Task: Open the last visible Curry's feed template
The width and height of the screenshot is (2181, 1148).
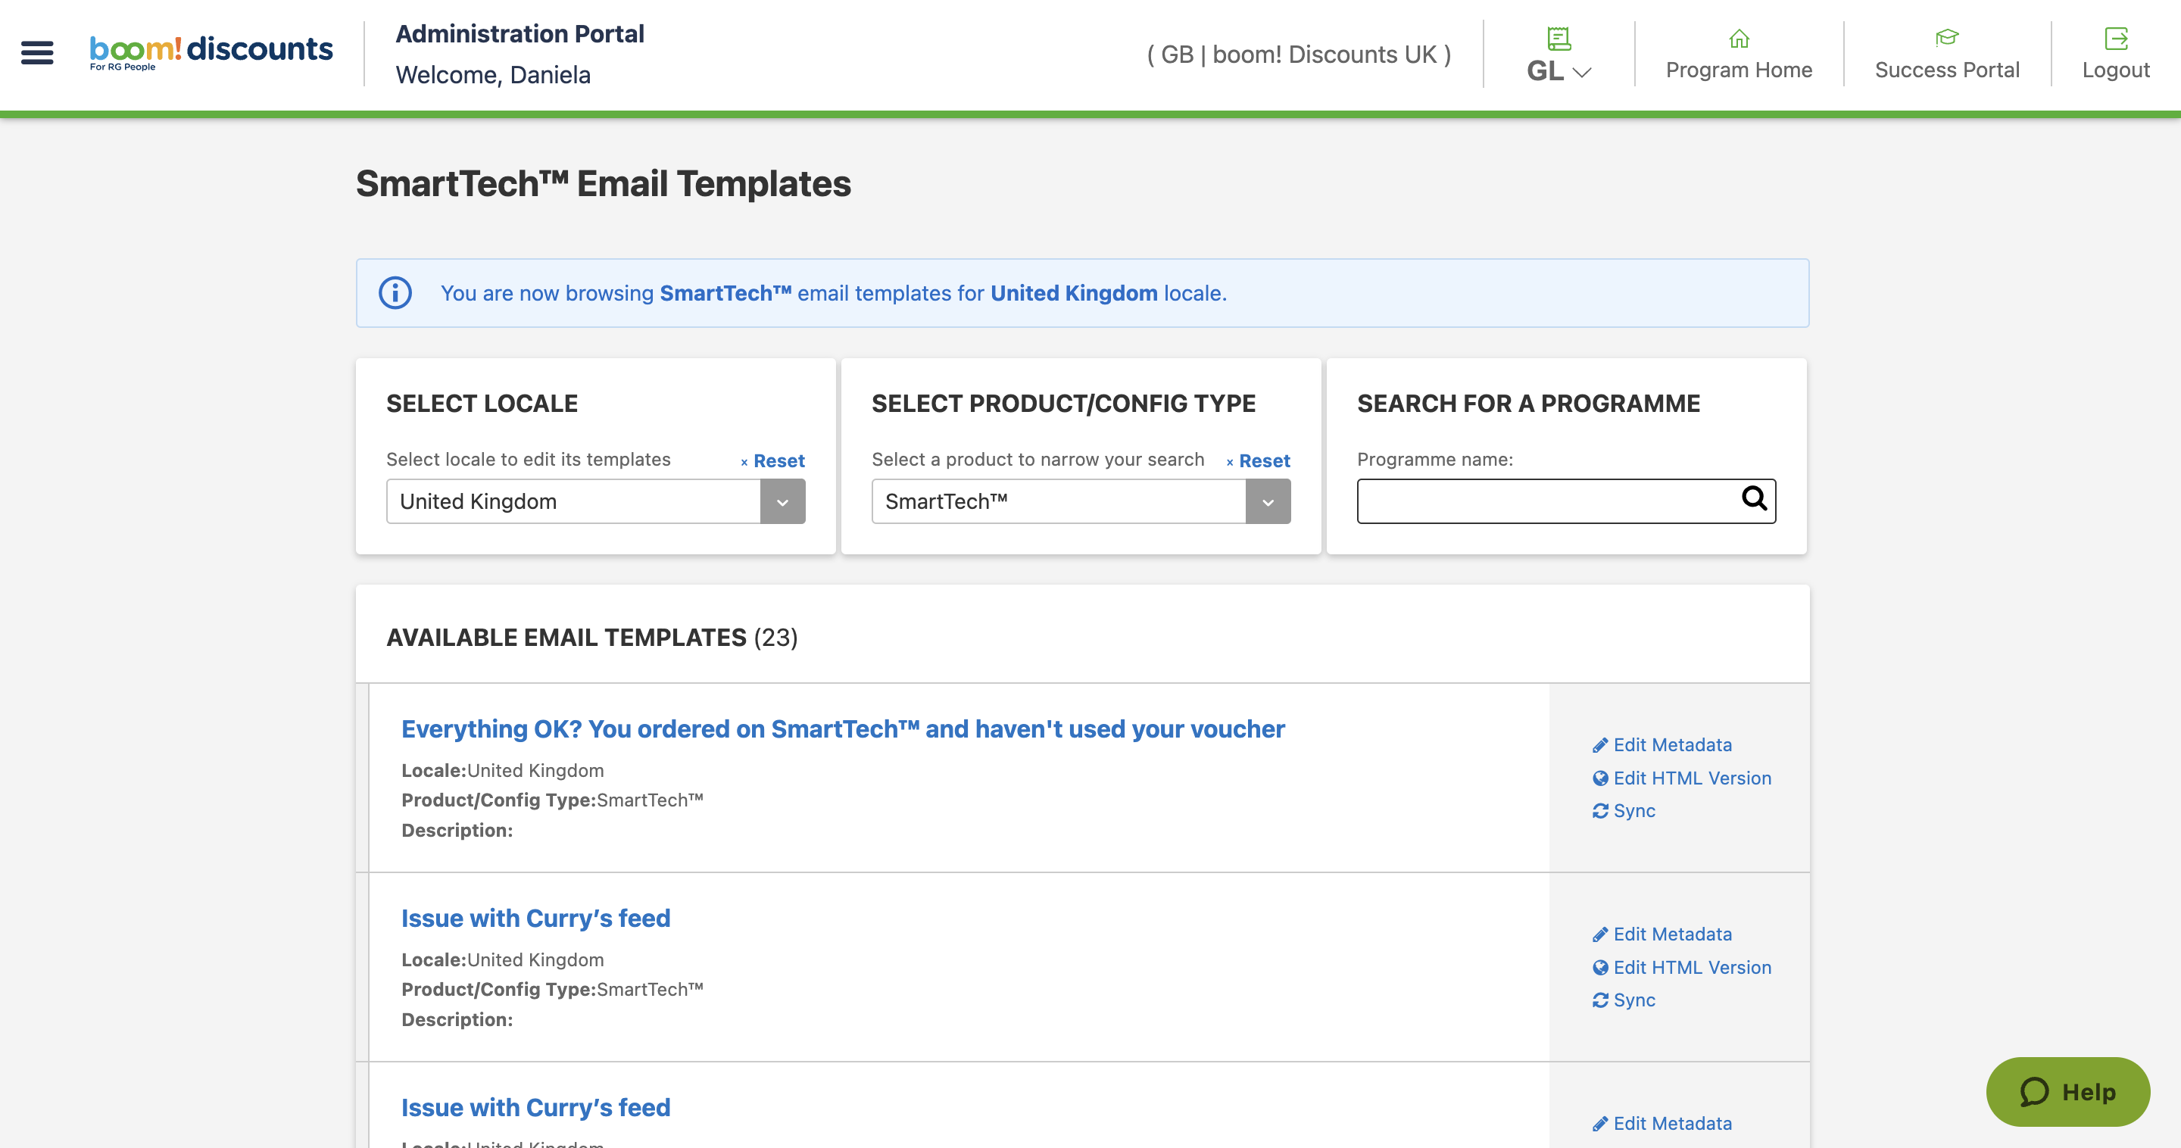Action: tap(535, 1108)
